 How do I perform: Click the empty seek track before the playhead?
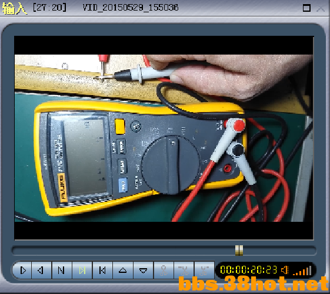tap(124, 251)
